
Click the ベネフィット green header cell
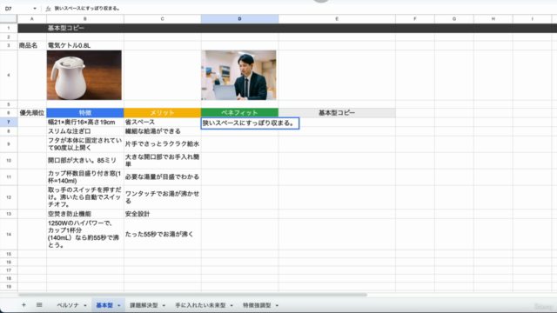[239, 113]
